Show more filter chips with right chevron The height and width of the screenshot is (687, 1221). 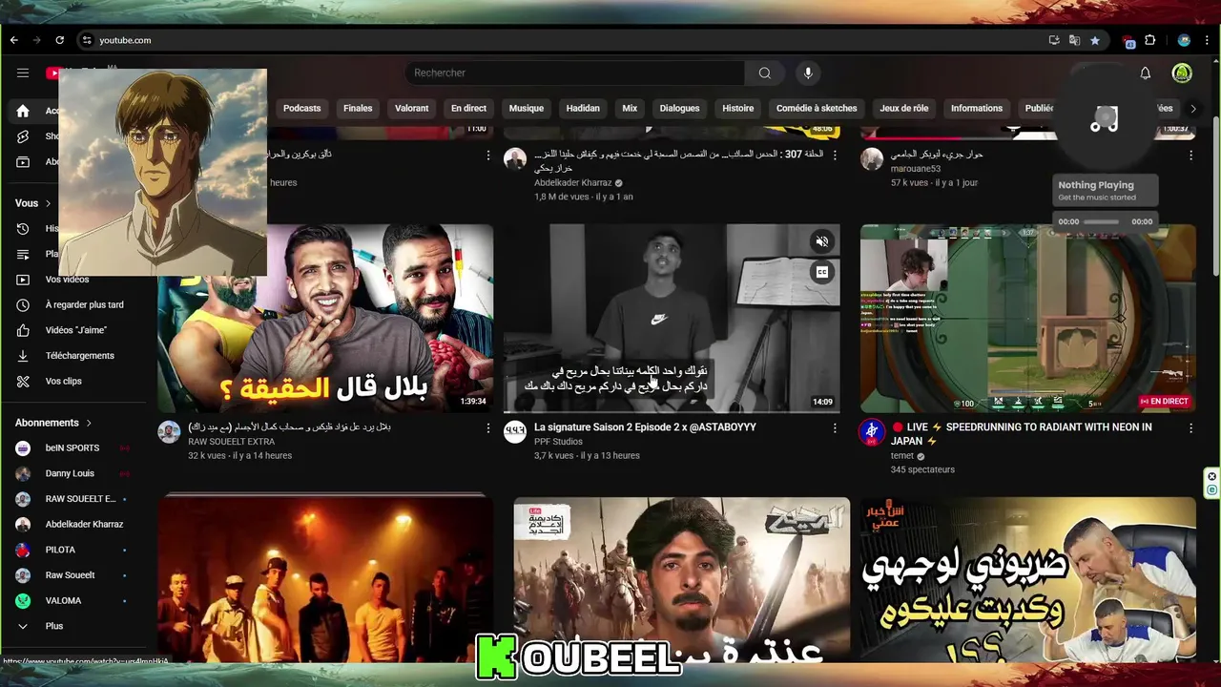[x=1192, y=108]
